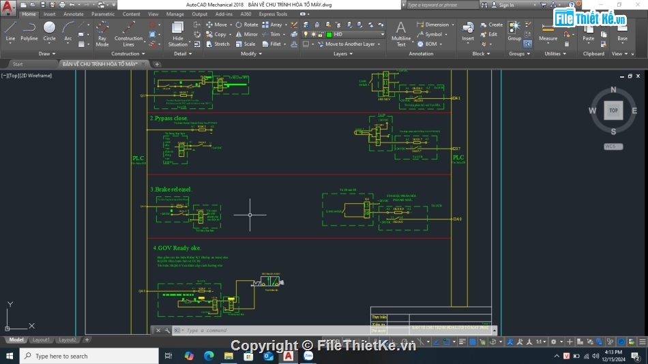Viewport: 648px width, 364px height.
Task: Select the Scale tool
Action: pyautogui.click(x=246, y=44)
